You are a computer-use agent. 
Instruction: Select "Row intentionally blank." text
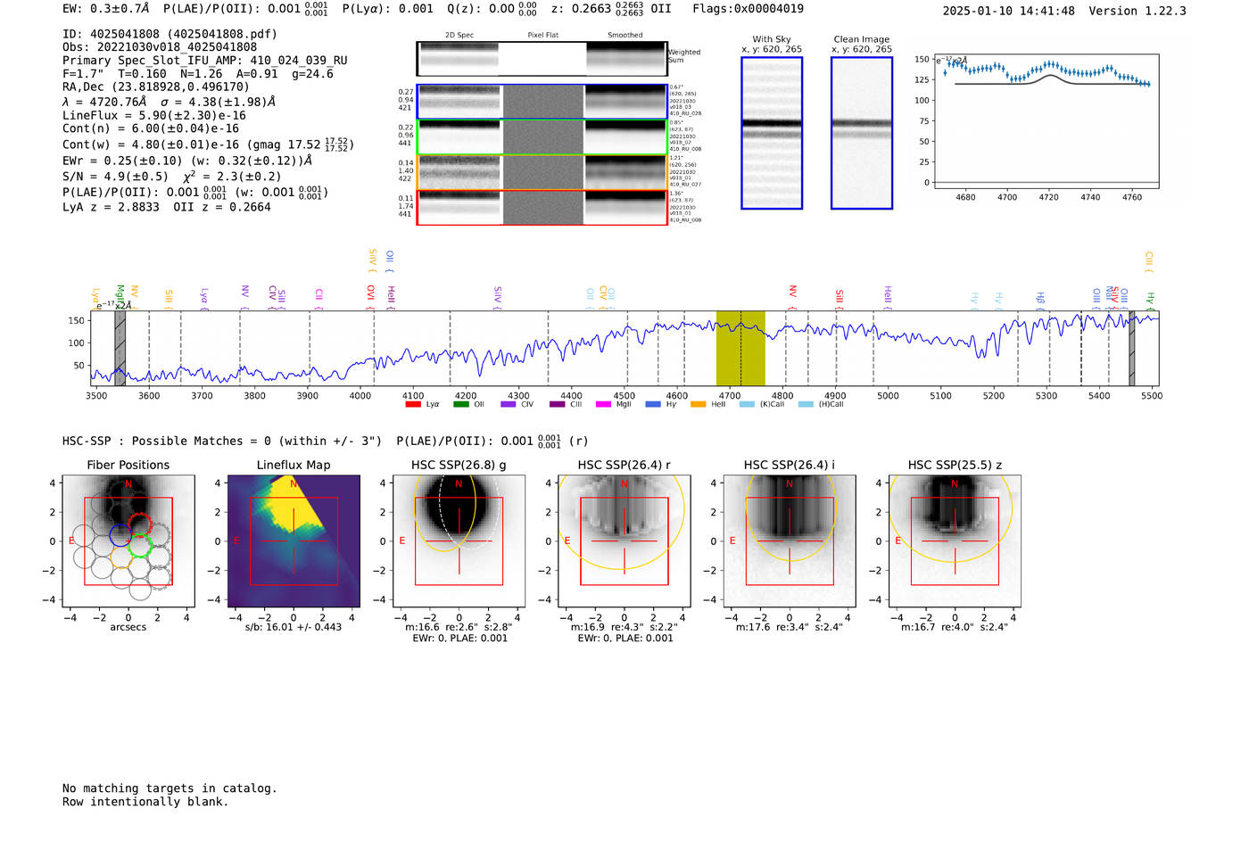[145, 802]
